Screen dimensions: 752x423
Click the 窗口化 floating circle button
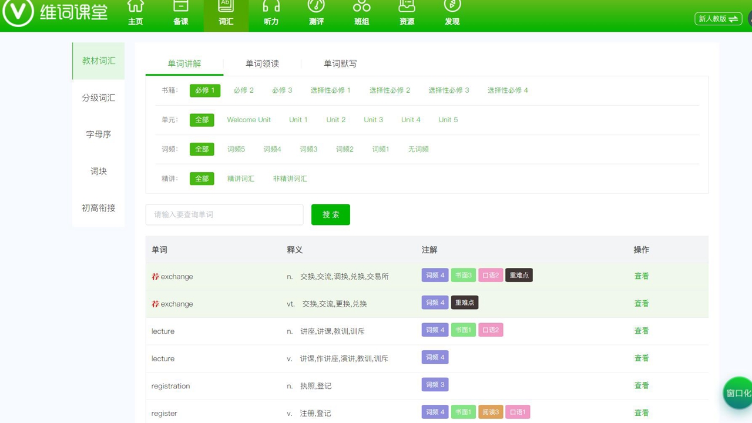point(737,392)
